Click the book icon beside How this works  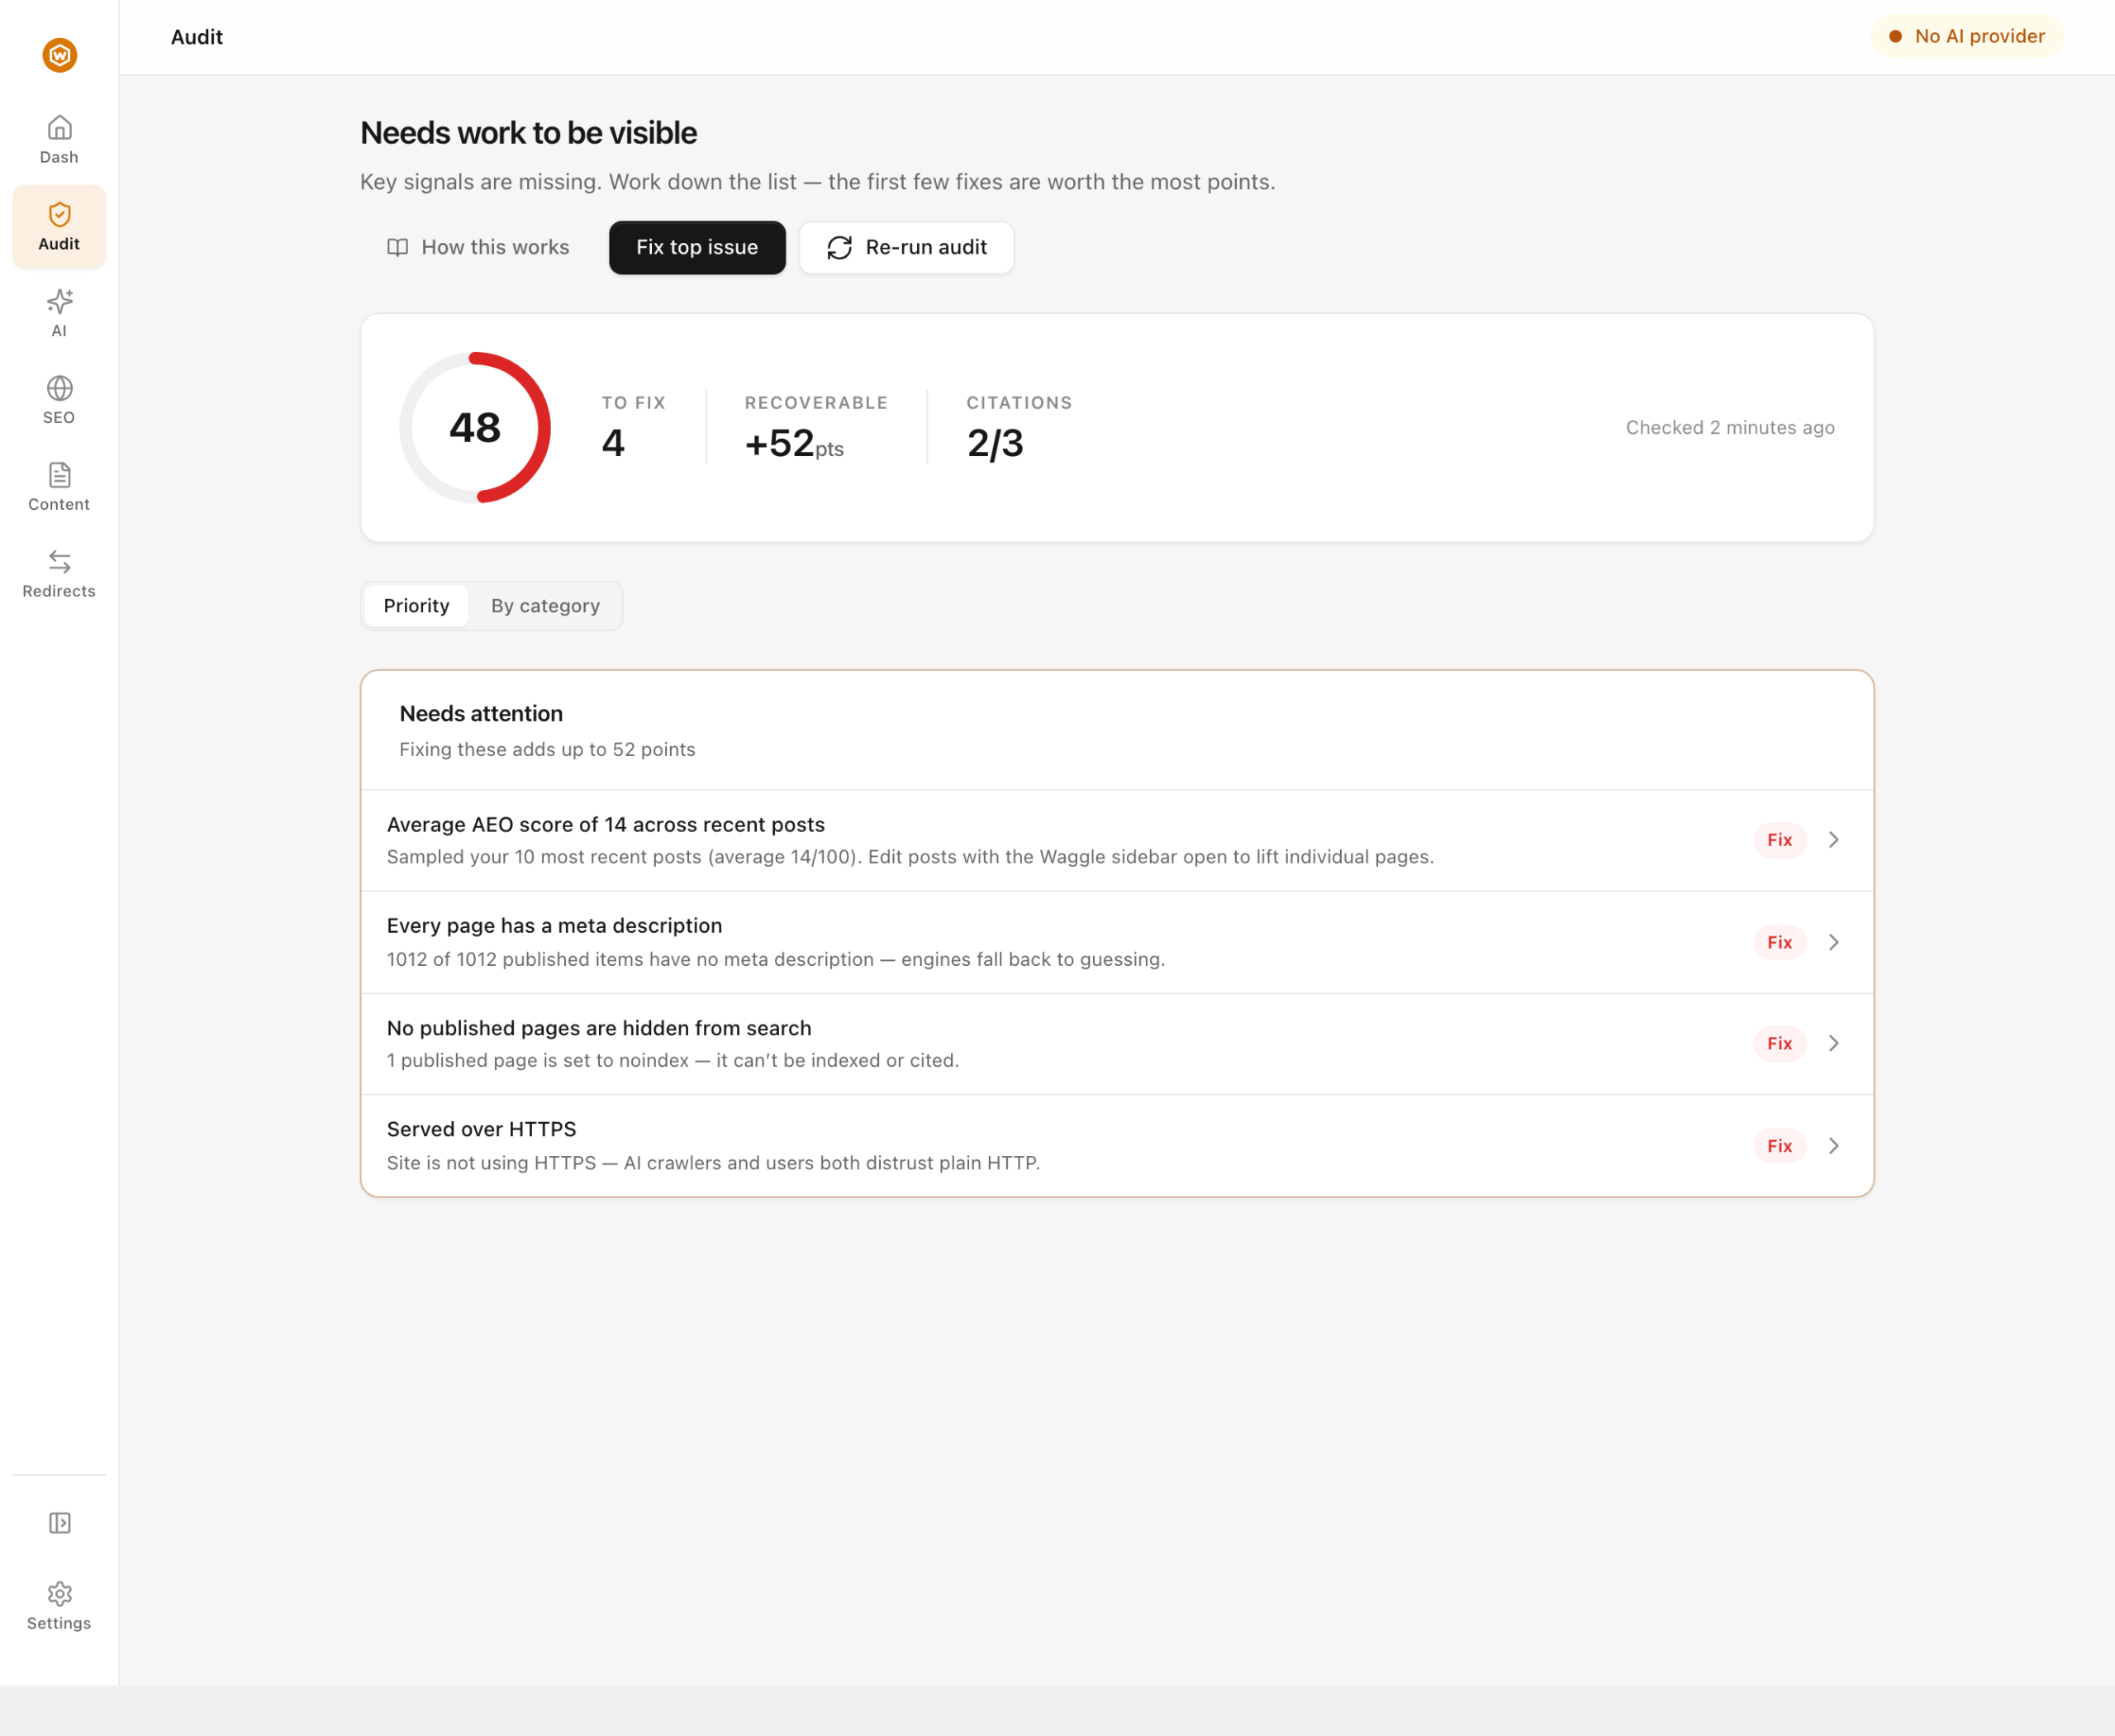click(398, 248)
